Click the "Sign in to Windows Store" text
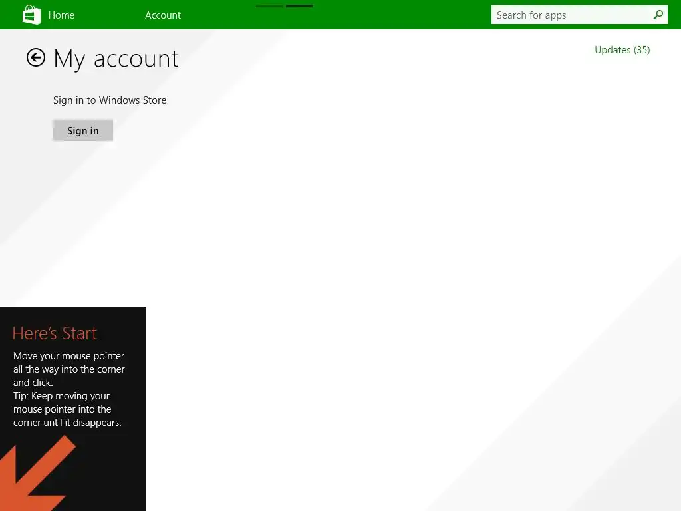 click(110, 100)
